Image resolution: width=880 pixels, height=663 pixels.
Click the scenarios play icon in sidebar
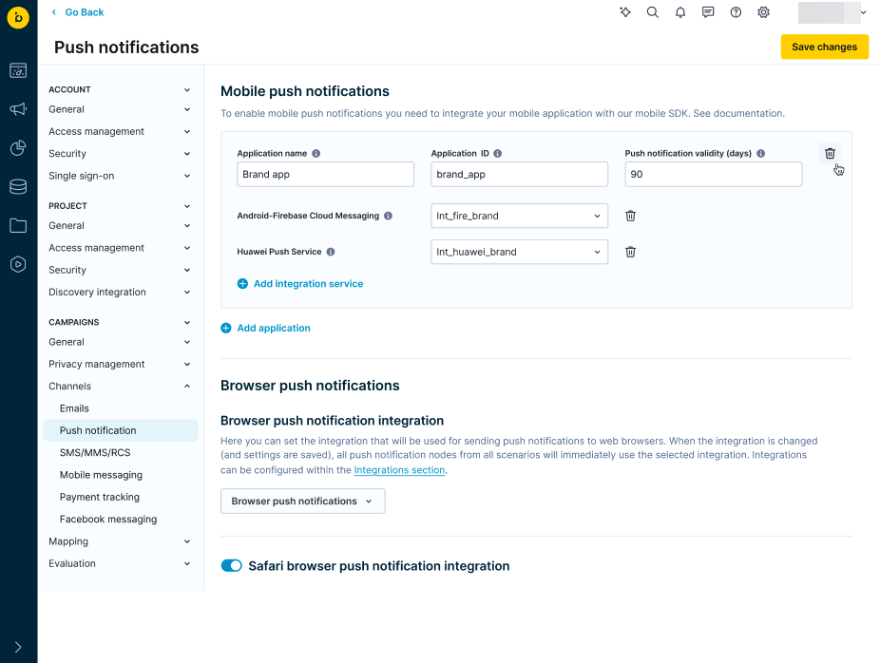click(17, 265)
